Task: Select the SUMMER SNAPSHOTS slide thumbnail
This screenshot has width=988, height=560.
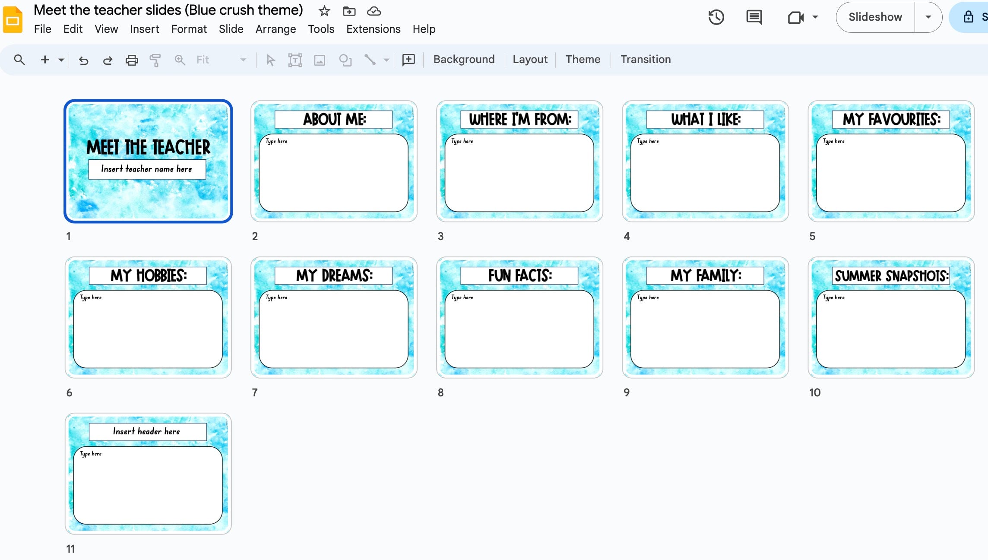Action: click(891, 317)
